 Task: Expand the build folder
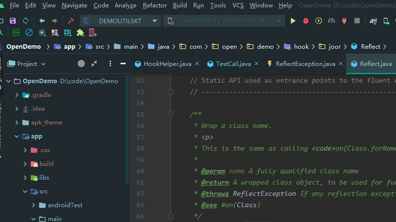click(25, 164)
